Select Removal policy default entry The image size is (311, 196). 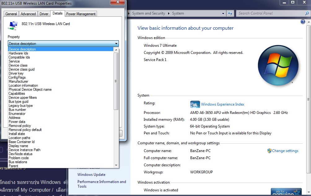61,130
